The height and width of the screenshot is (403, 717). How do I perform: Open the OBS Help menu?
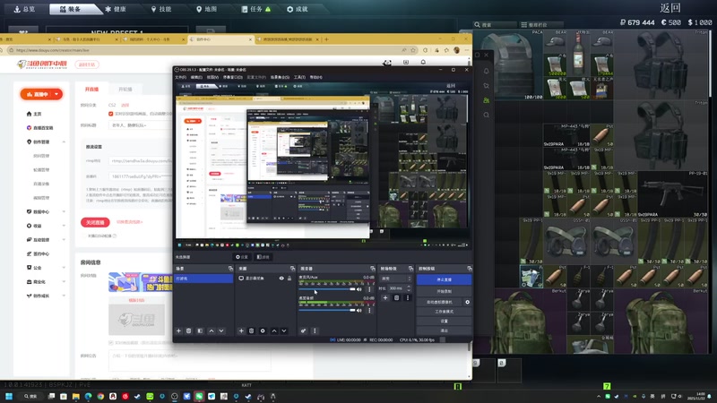[x=316, y=77]
